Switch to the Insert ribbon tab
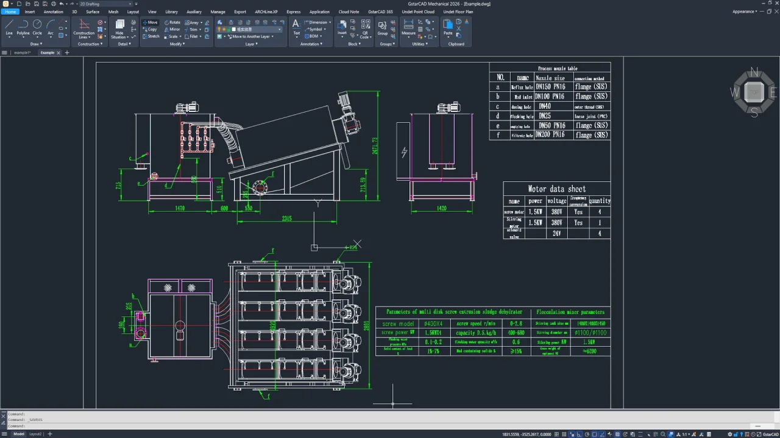 30,12
